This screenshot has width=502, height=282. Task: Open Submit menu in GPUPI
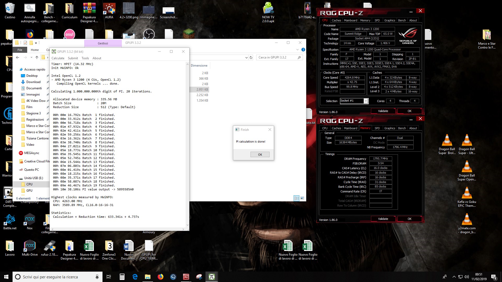[73, 58]
